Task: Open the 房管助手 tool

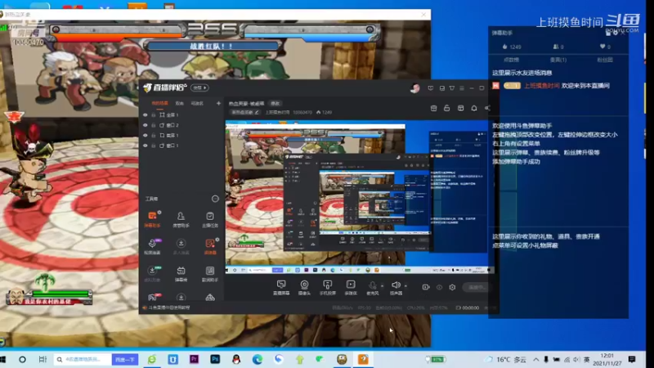Action: tap(181, 219)
